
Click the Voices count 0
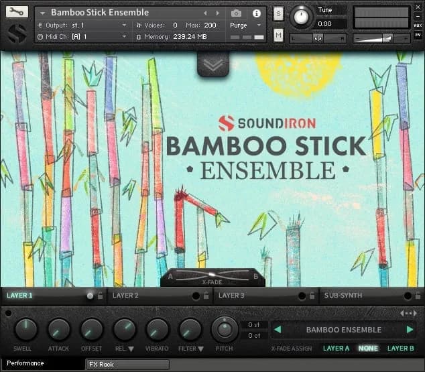click(175, 25)
